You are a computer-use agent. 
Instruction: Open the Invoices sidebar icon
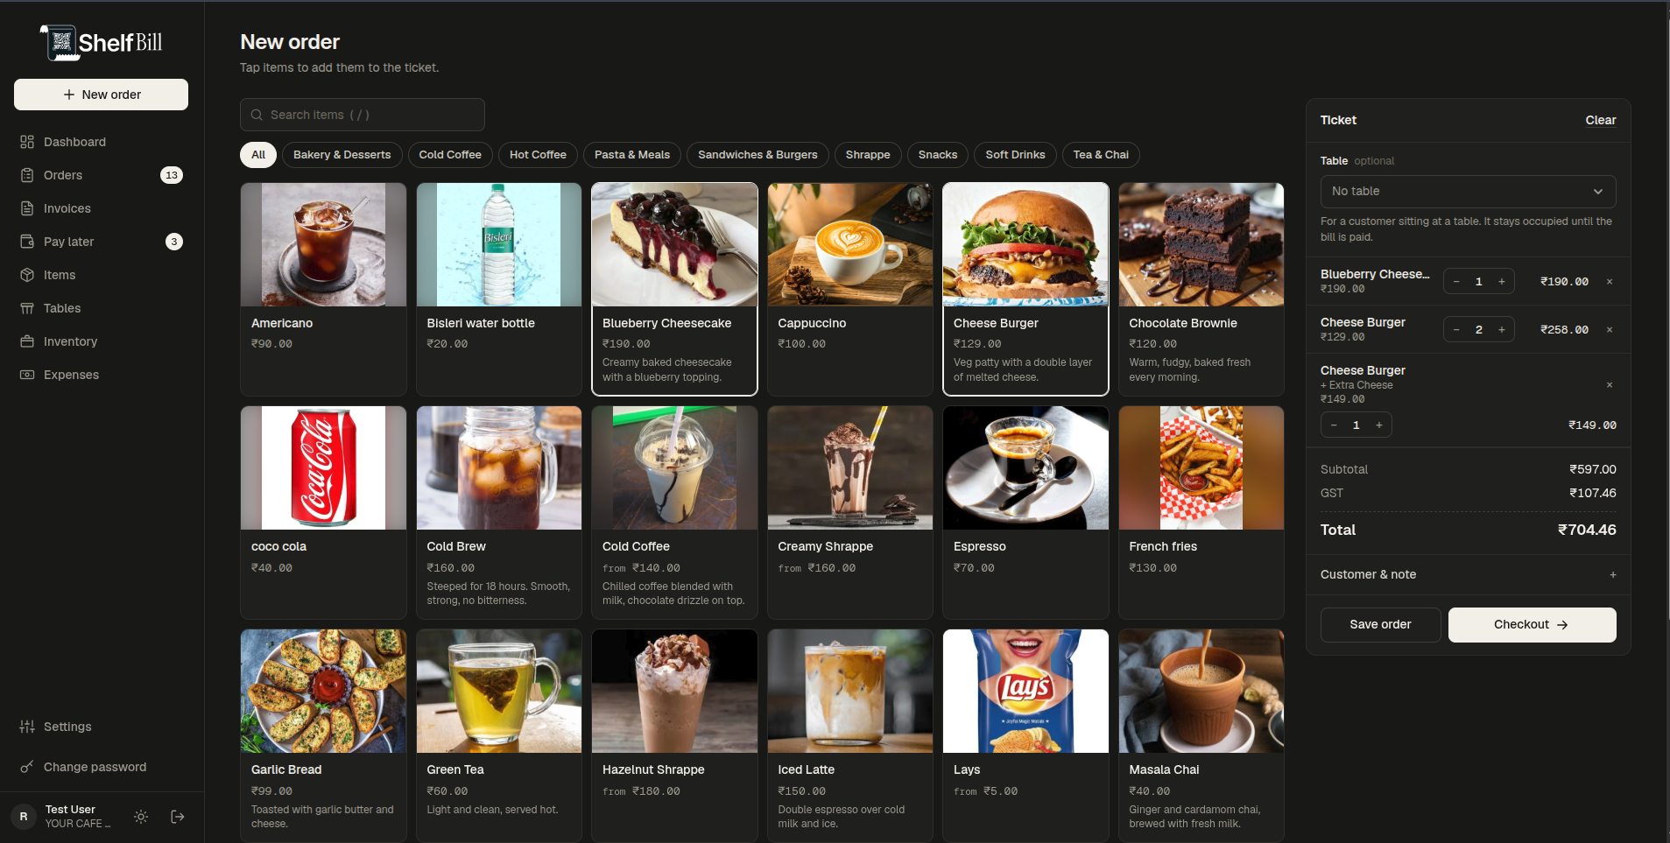click(x=27, y=208)
